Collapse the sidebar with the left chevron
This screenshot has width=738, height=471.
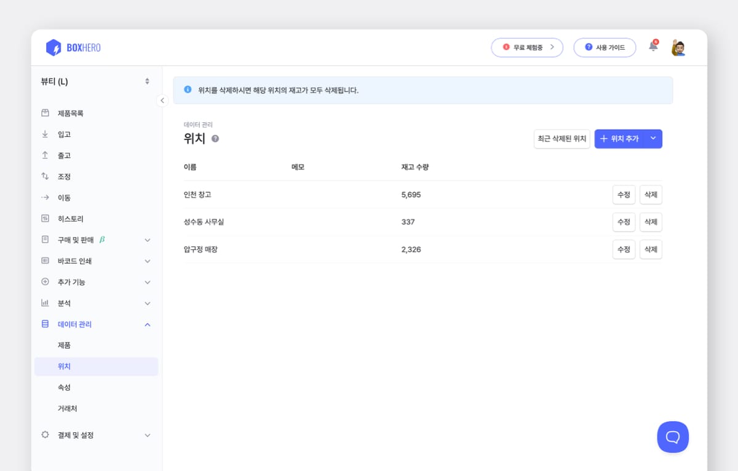[162, 100]
